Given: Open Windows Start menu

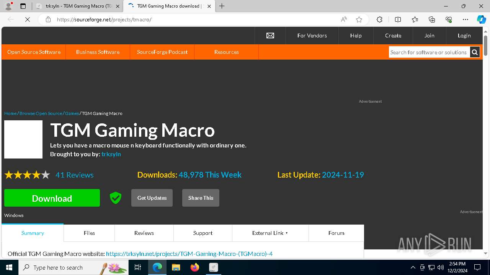Looking at the screenshot, I should pos(9,267).
